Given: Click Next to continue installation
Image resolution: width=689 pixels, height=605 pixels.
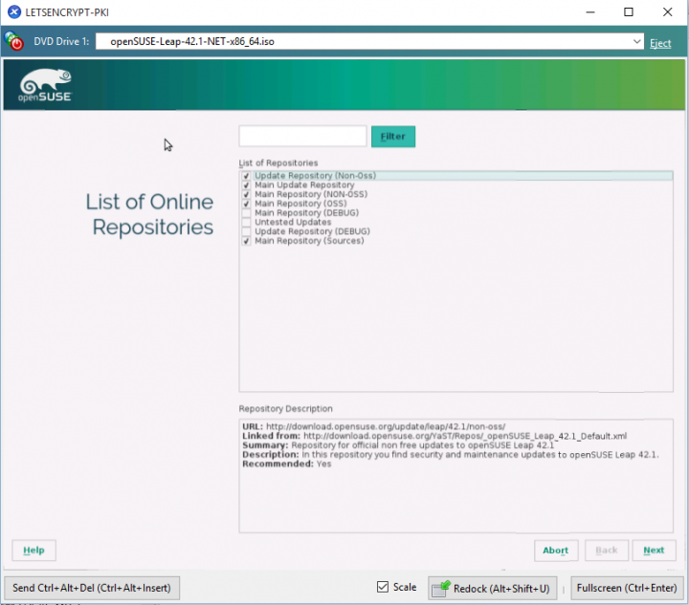Looking at the screenshot, I should 654,551.
